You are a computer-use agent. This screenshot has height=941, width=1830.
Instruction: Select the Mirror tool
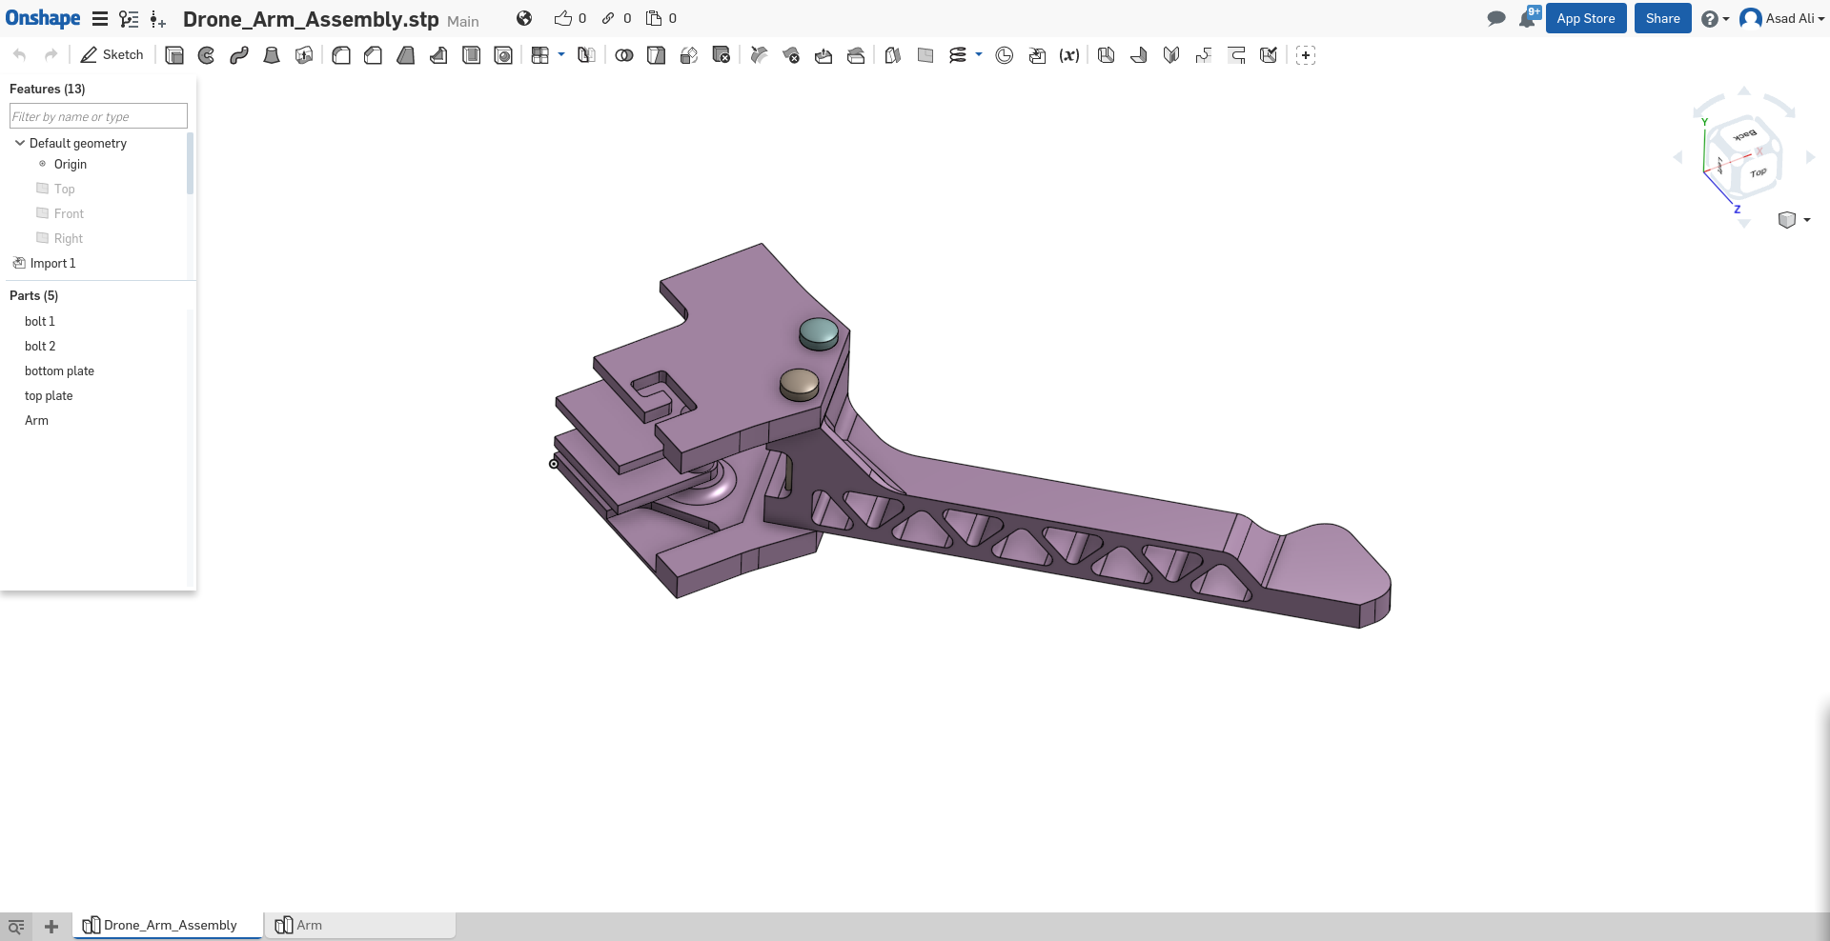[x=586, y=55]
